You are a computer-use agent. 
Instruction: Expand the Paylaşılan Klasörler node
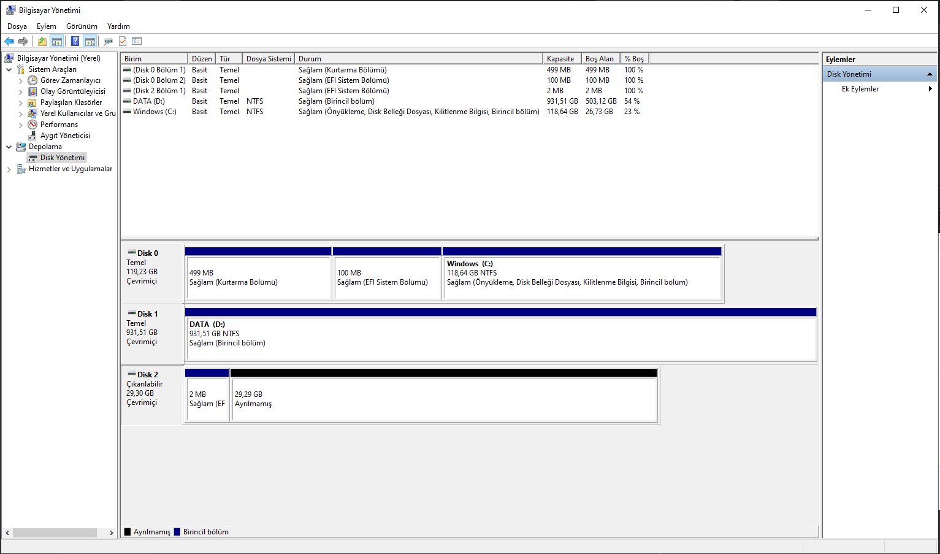click(x=21, y=102)
